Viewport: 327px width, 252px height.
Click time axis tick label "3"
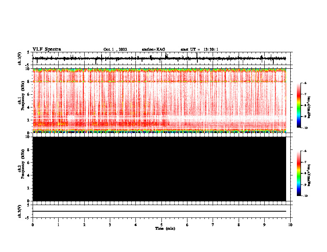pos(110,225)
